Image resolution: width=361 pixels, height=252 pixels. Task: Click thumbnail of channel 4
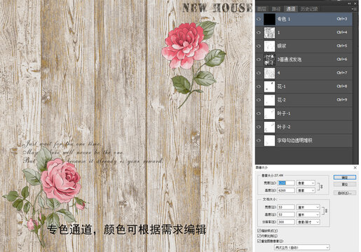tap(269, 73)
